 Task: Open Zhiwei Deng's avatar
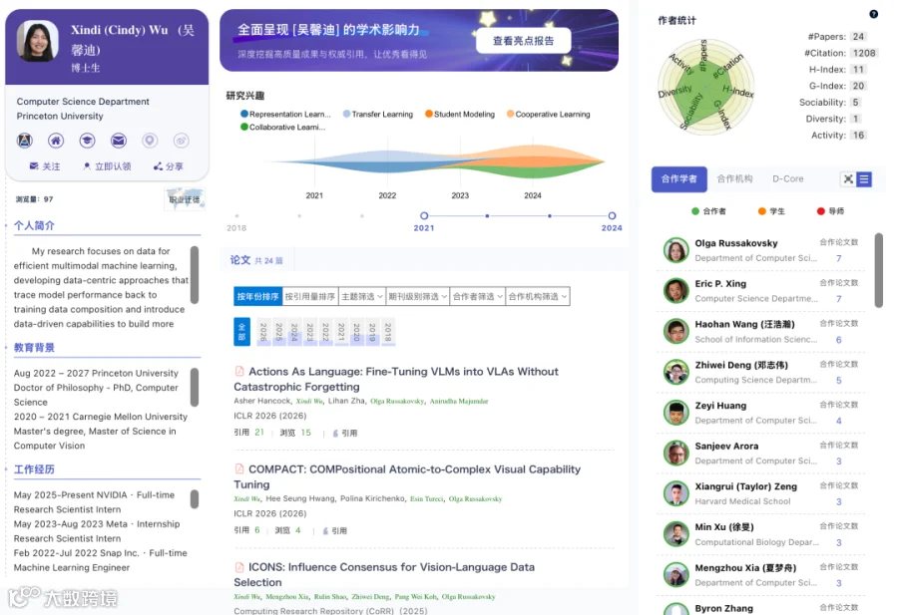[676, 372]
